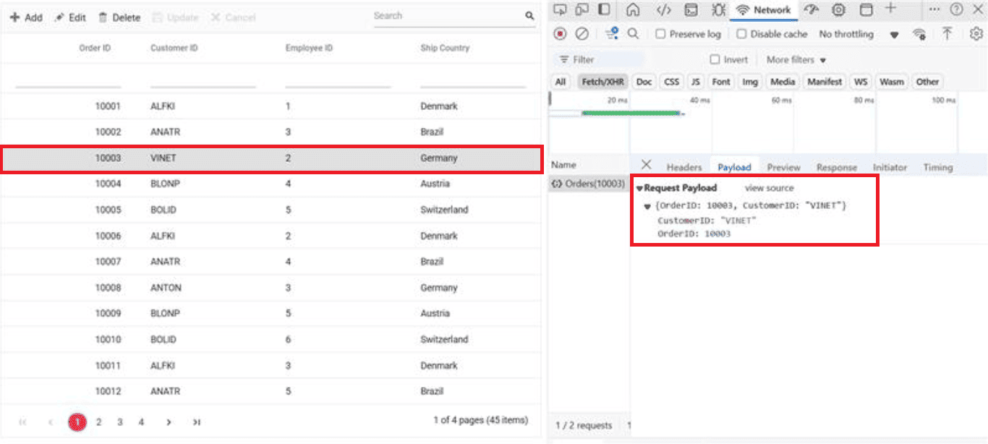Viewport: 988px width, 444px height.
Task: Toggle the CSS filter chip
Action: click(672, 82)
